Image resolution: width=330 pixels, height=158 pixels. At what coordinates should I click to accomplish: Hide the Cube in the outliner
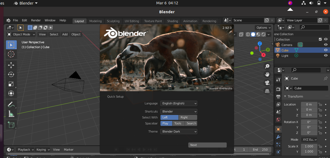click(326, 50)
